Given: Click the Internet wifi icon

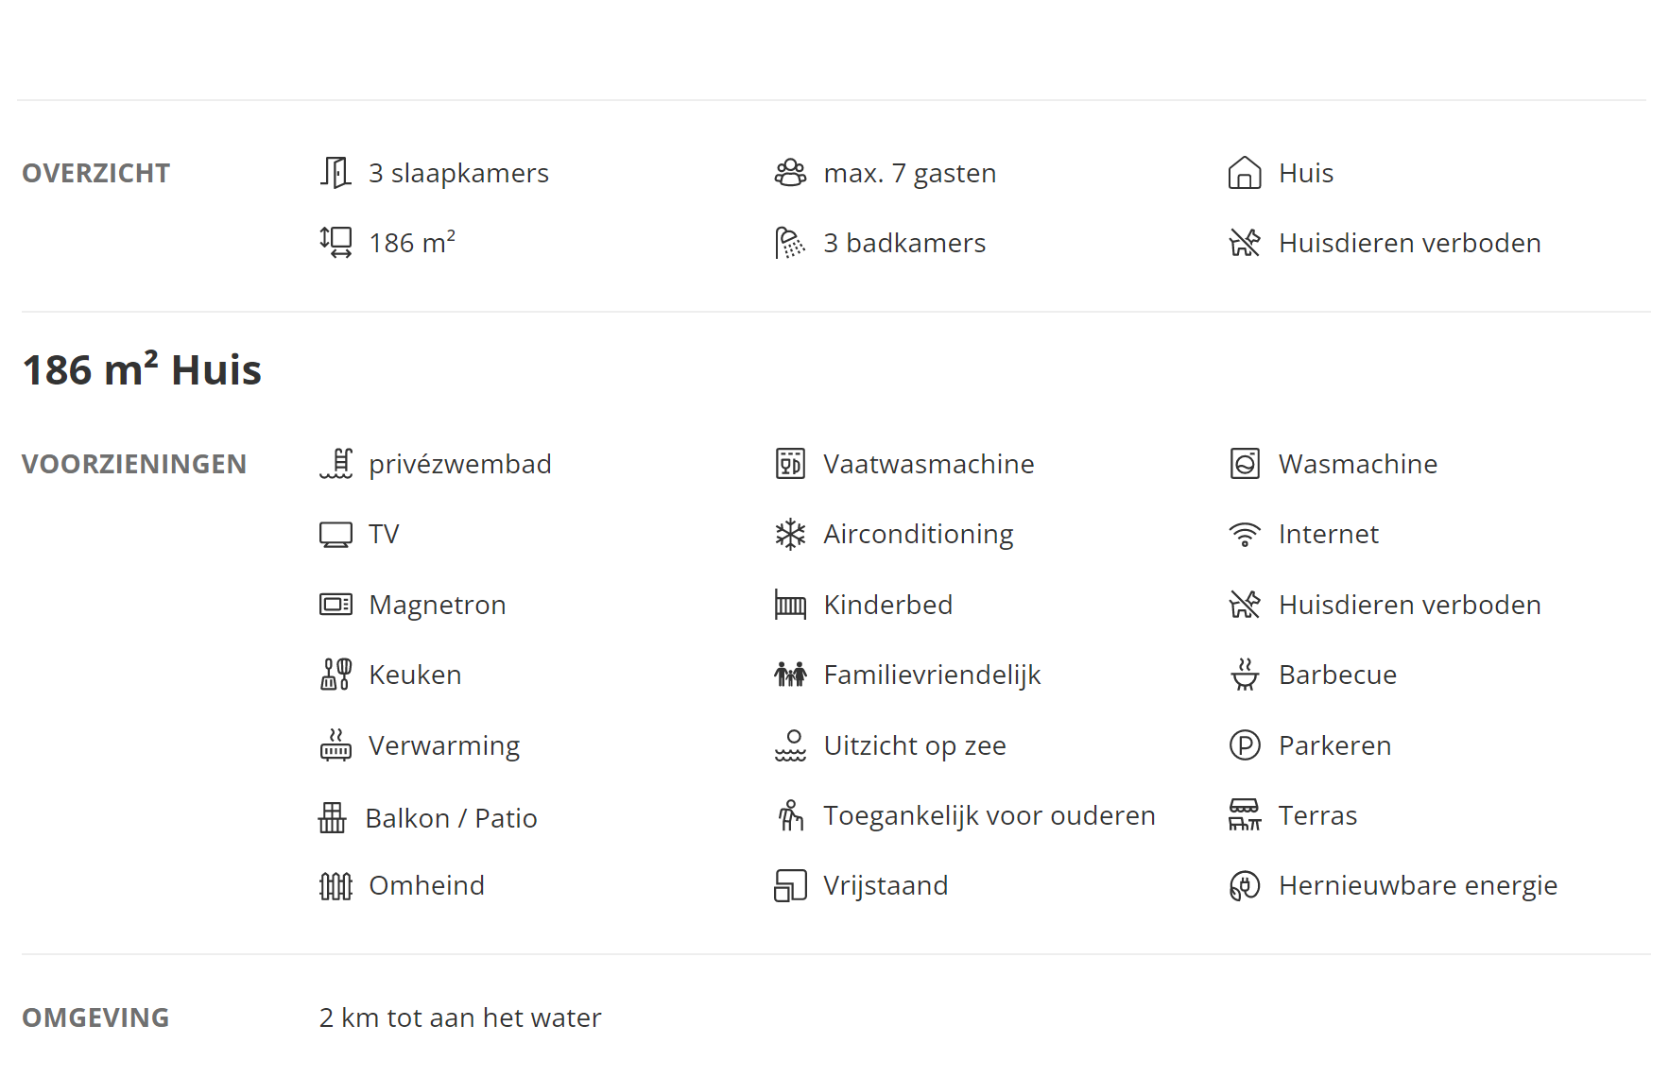Looking at the screenshot, I should coord(1245,535).
